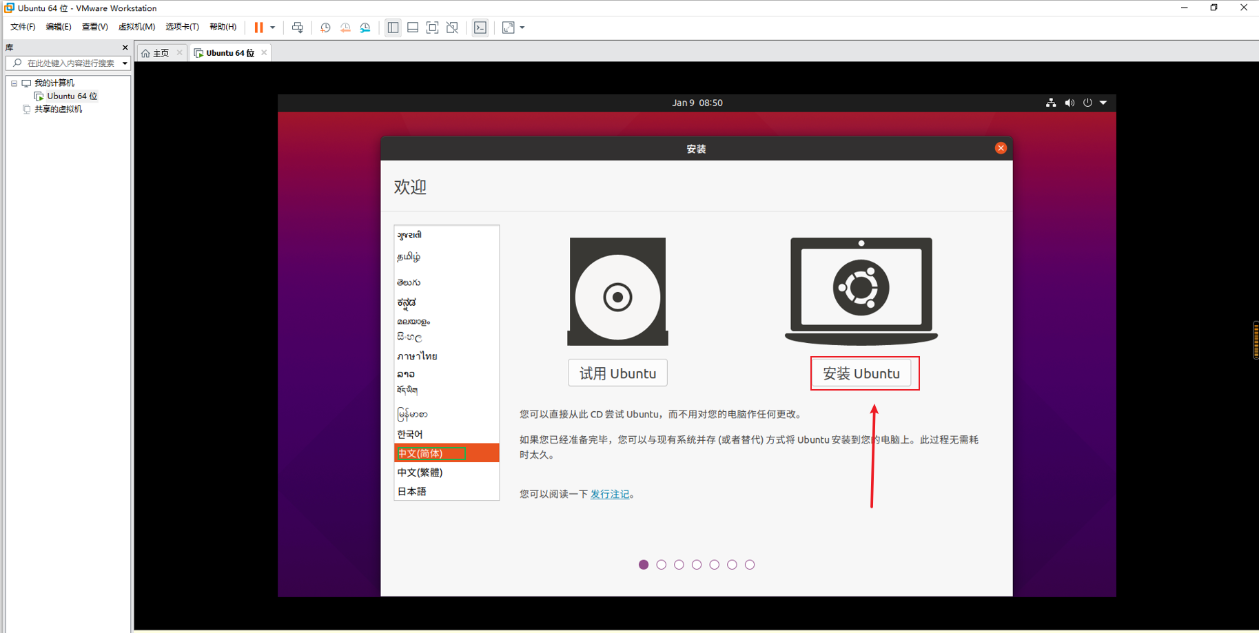
Task: Select မြန်မာစာ language in the list
Action: click(447, 414)
